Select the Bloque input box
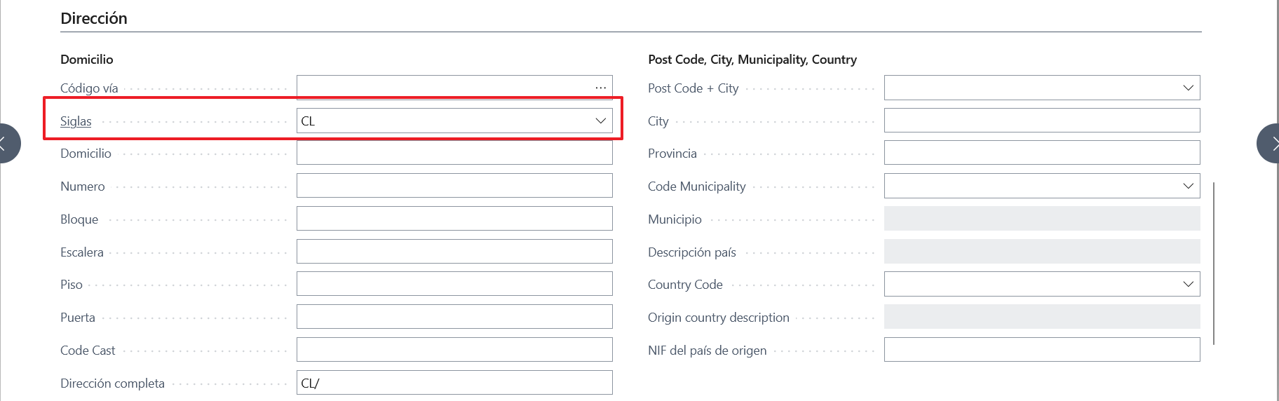 click(x=454, y=219)
